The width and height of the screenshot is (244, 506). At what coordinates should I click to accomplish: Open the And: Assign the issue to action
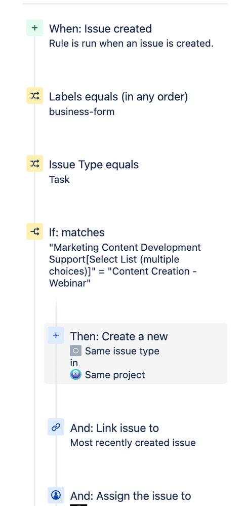pos(131,496)
